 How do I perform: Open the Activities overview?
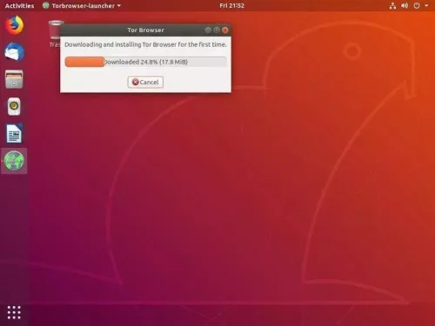tap(19, 6)
